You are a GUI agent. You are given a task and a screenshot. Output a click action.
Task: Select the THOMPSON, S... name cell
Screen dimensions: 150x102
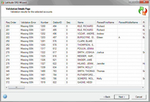86,45
